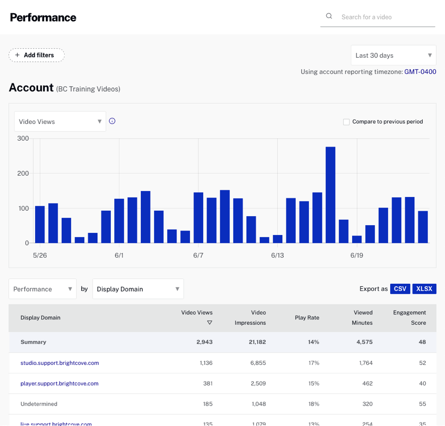Click the sort triangle under Video Views column
Image resolution: width=445 pixels, height=426 pixels.
pyautogui.click(x=210, y=322)
